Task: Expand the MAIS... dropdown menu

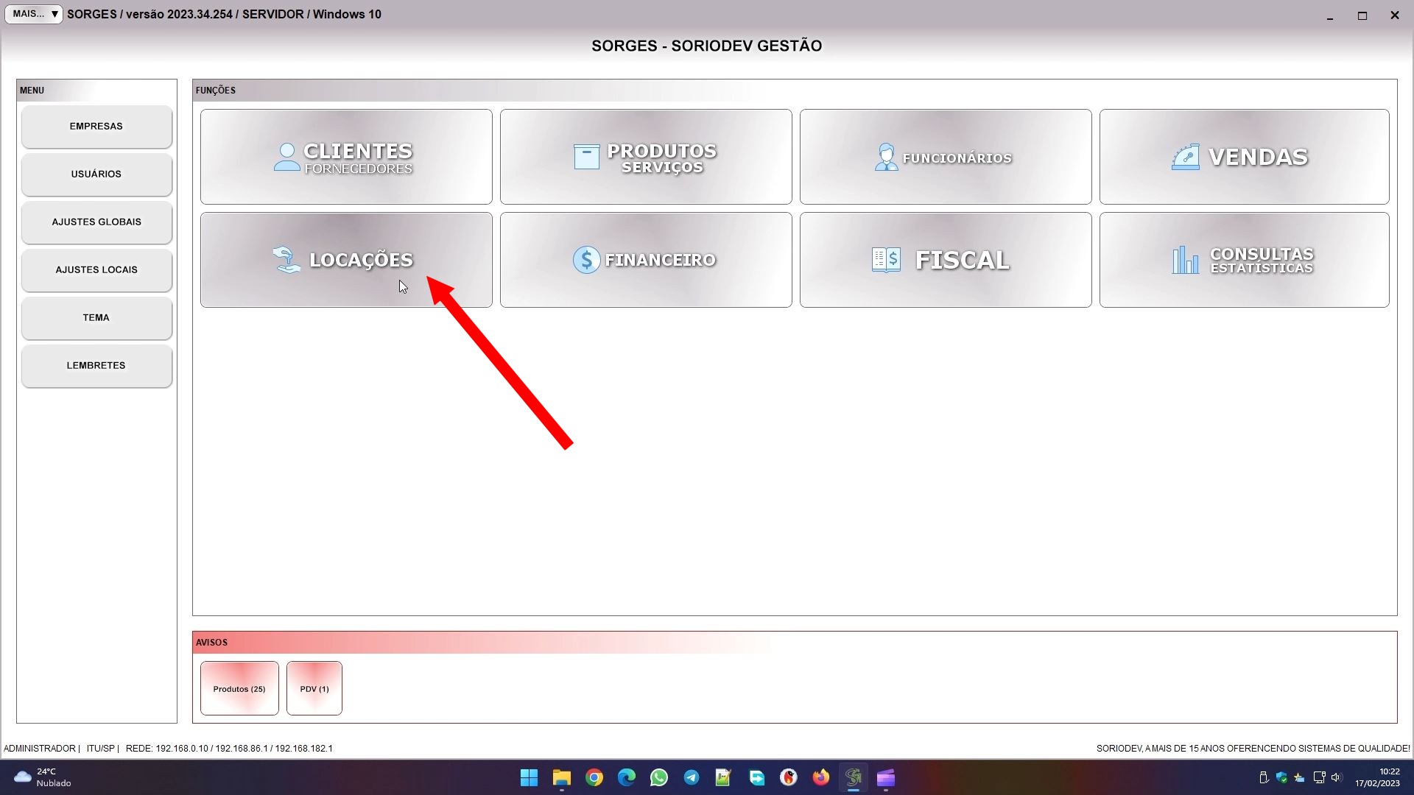Action: click(x=34, y=14)
